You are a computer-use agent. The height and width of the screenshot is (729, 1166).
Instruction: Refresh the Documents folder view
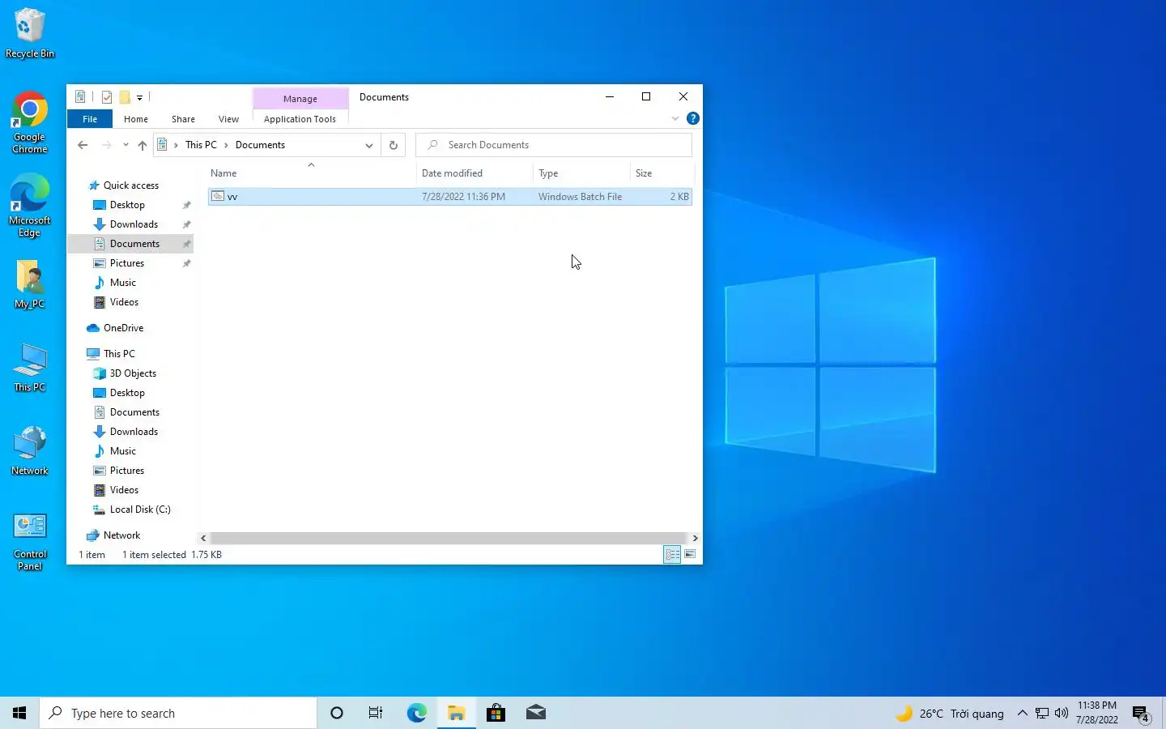[394, 145]
